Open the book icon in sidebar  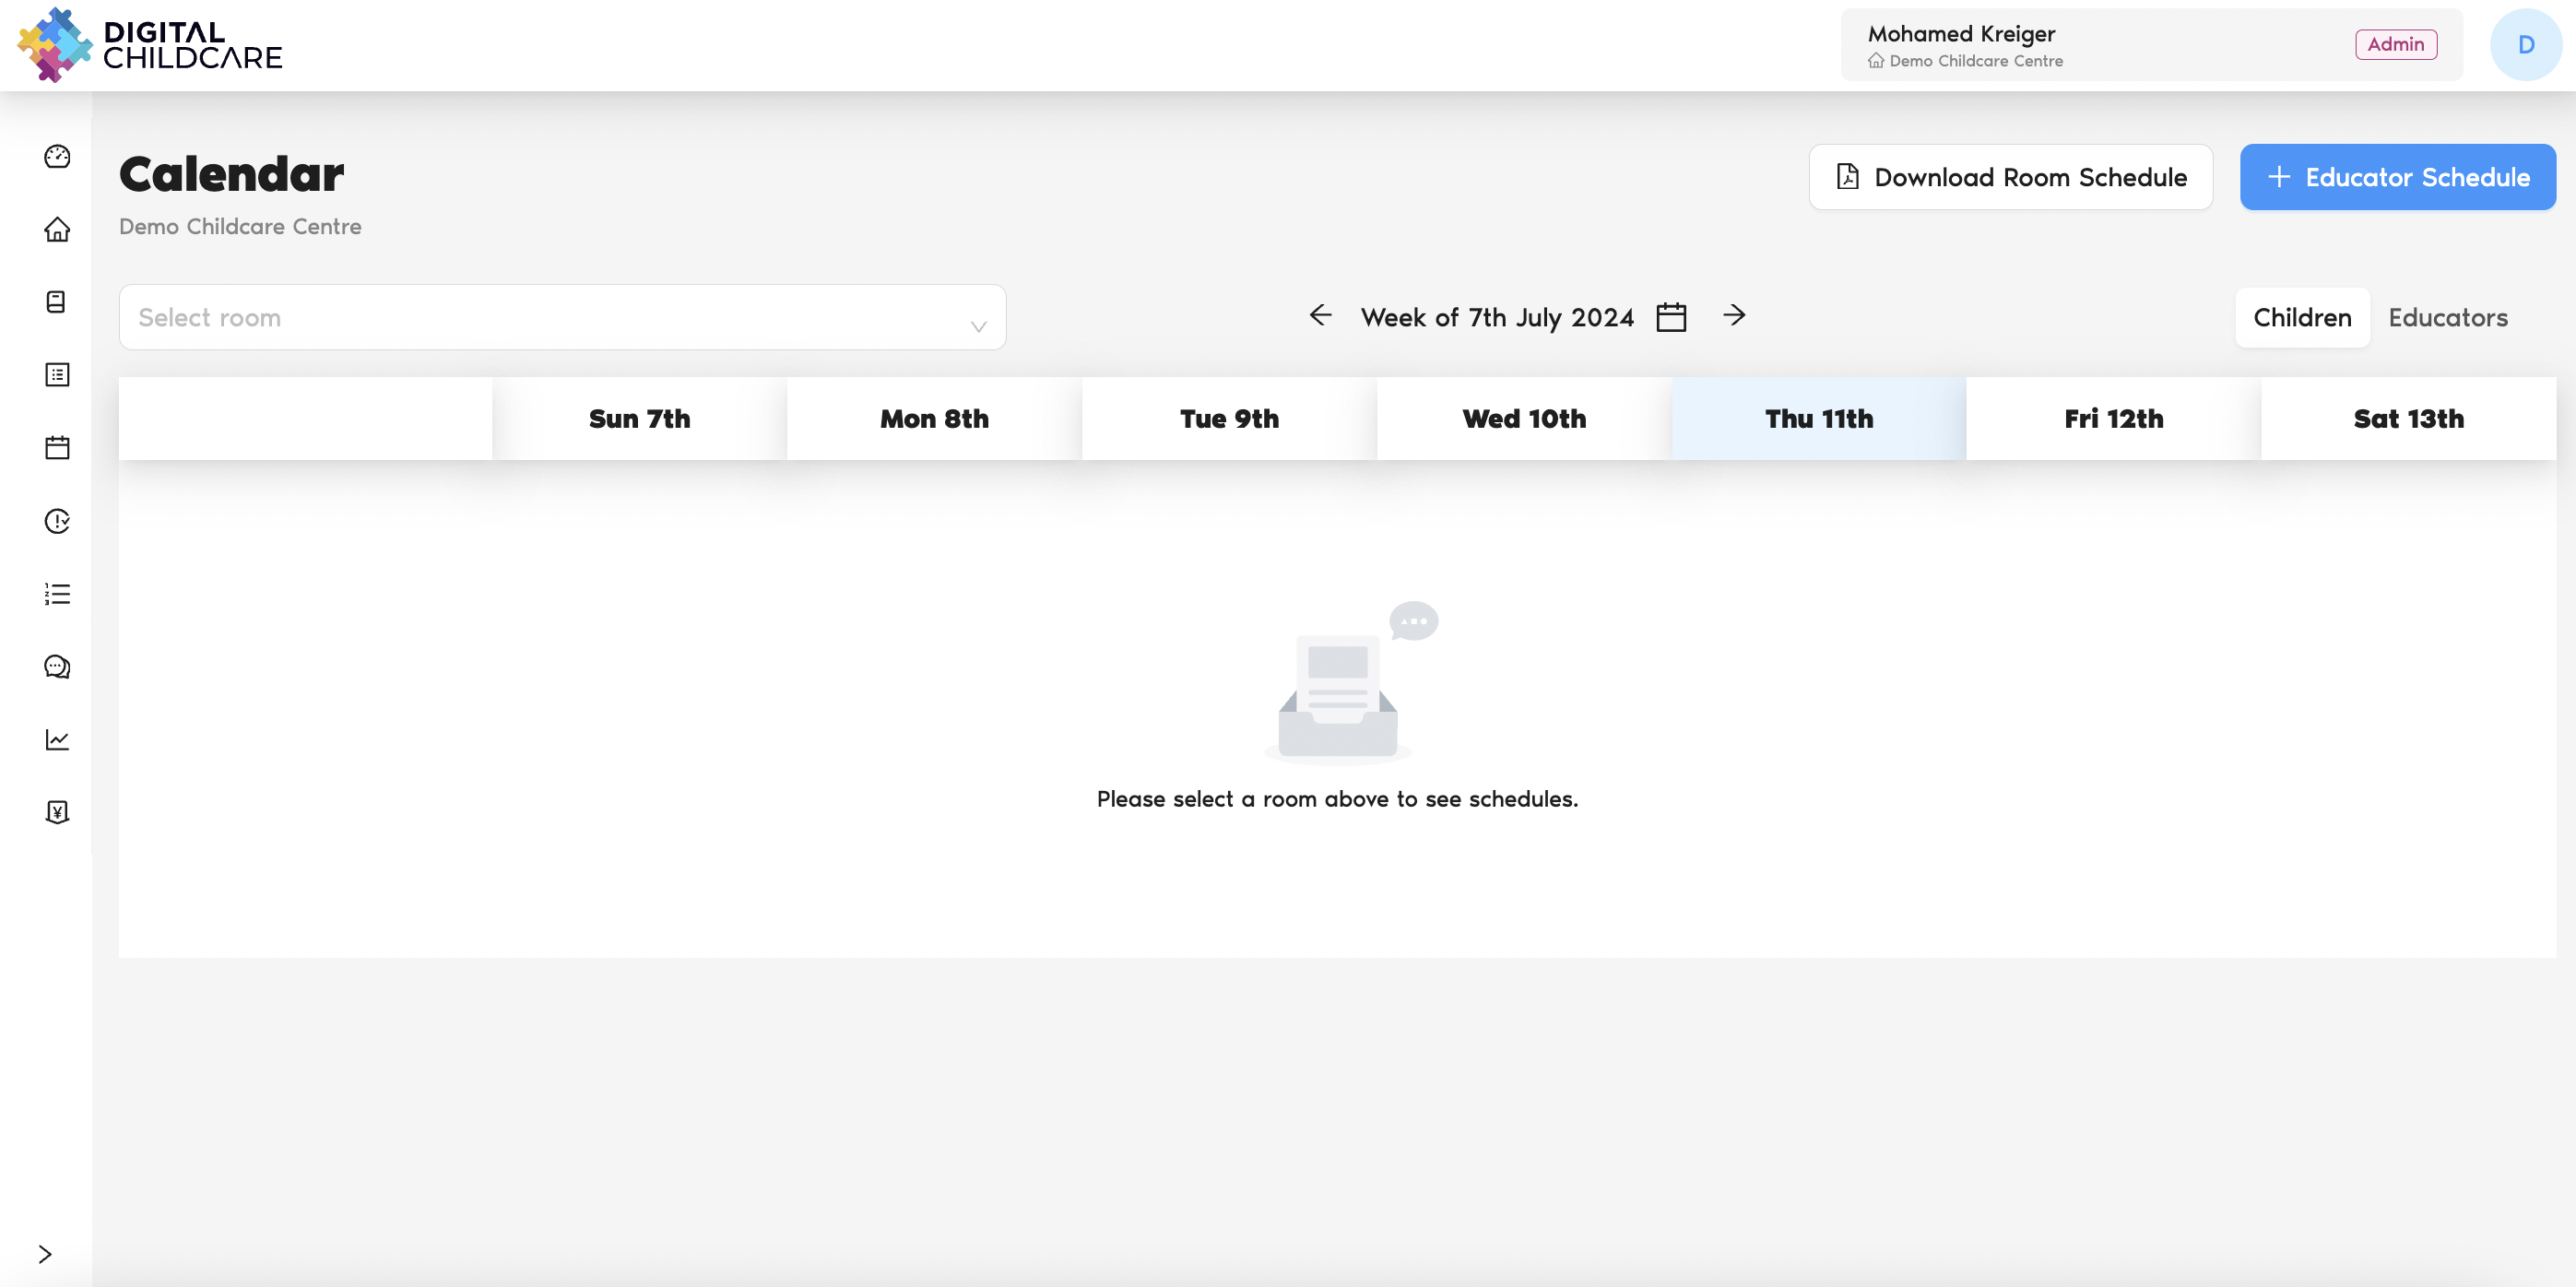pyautogui.click(x=57, y=302)
